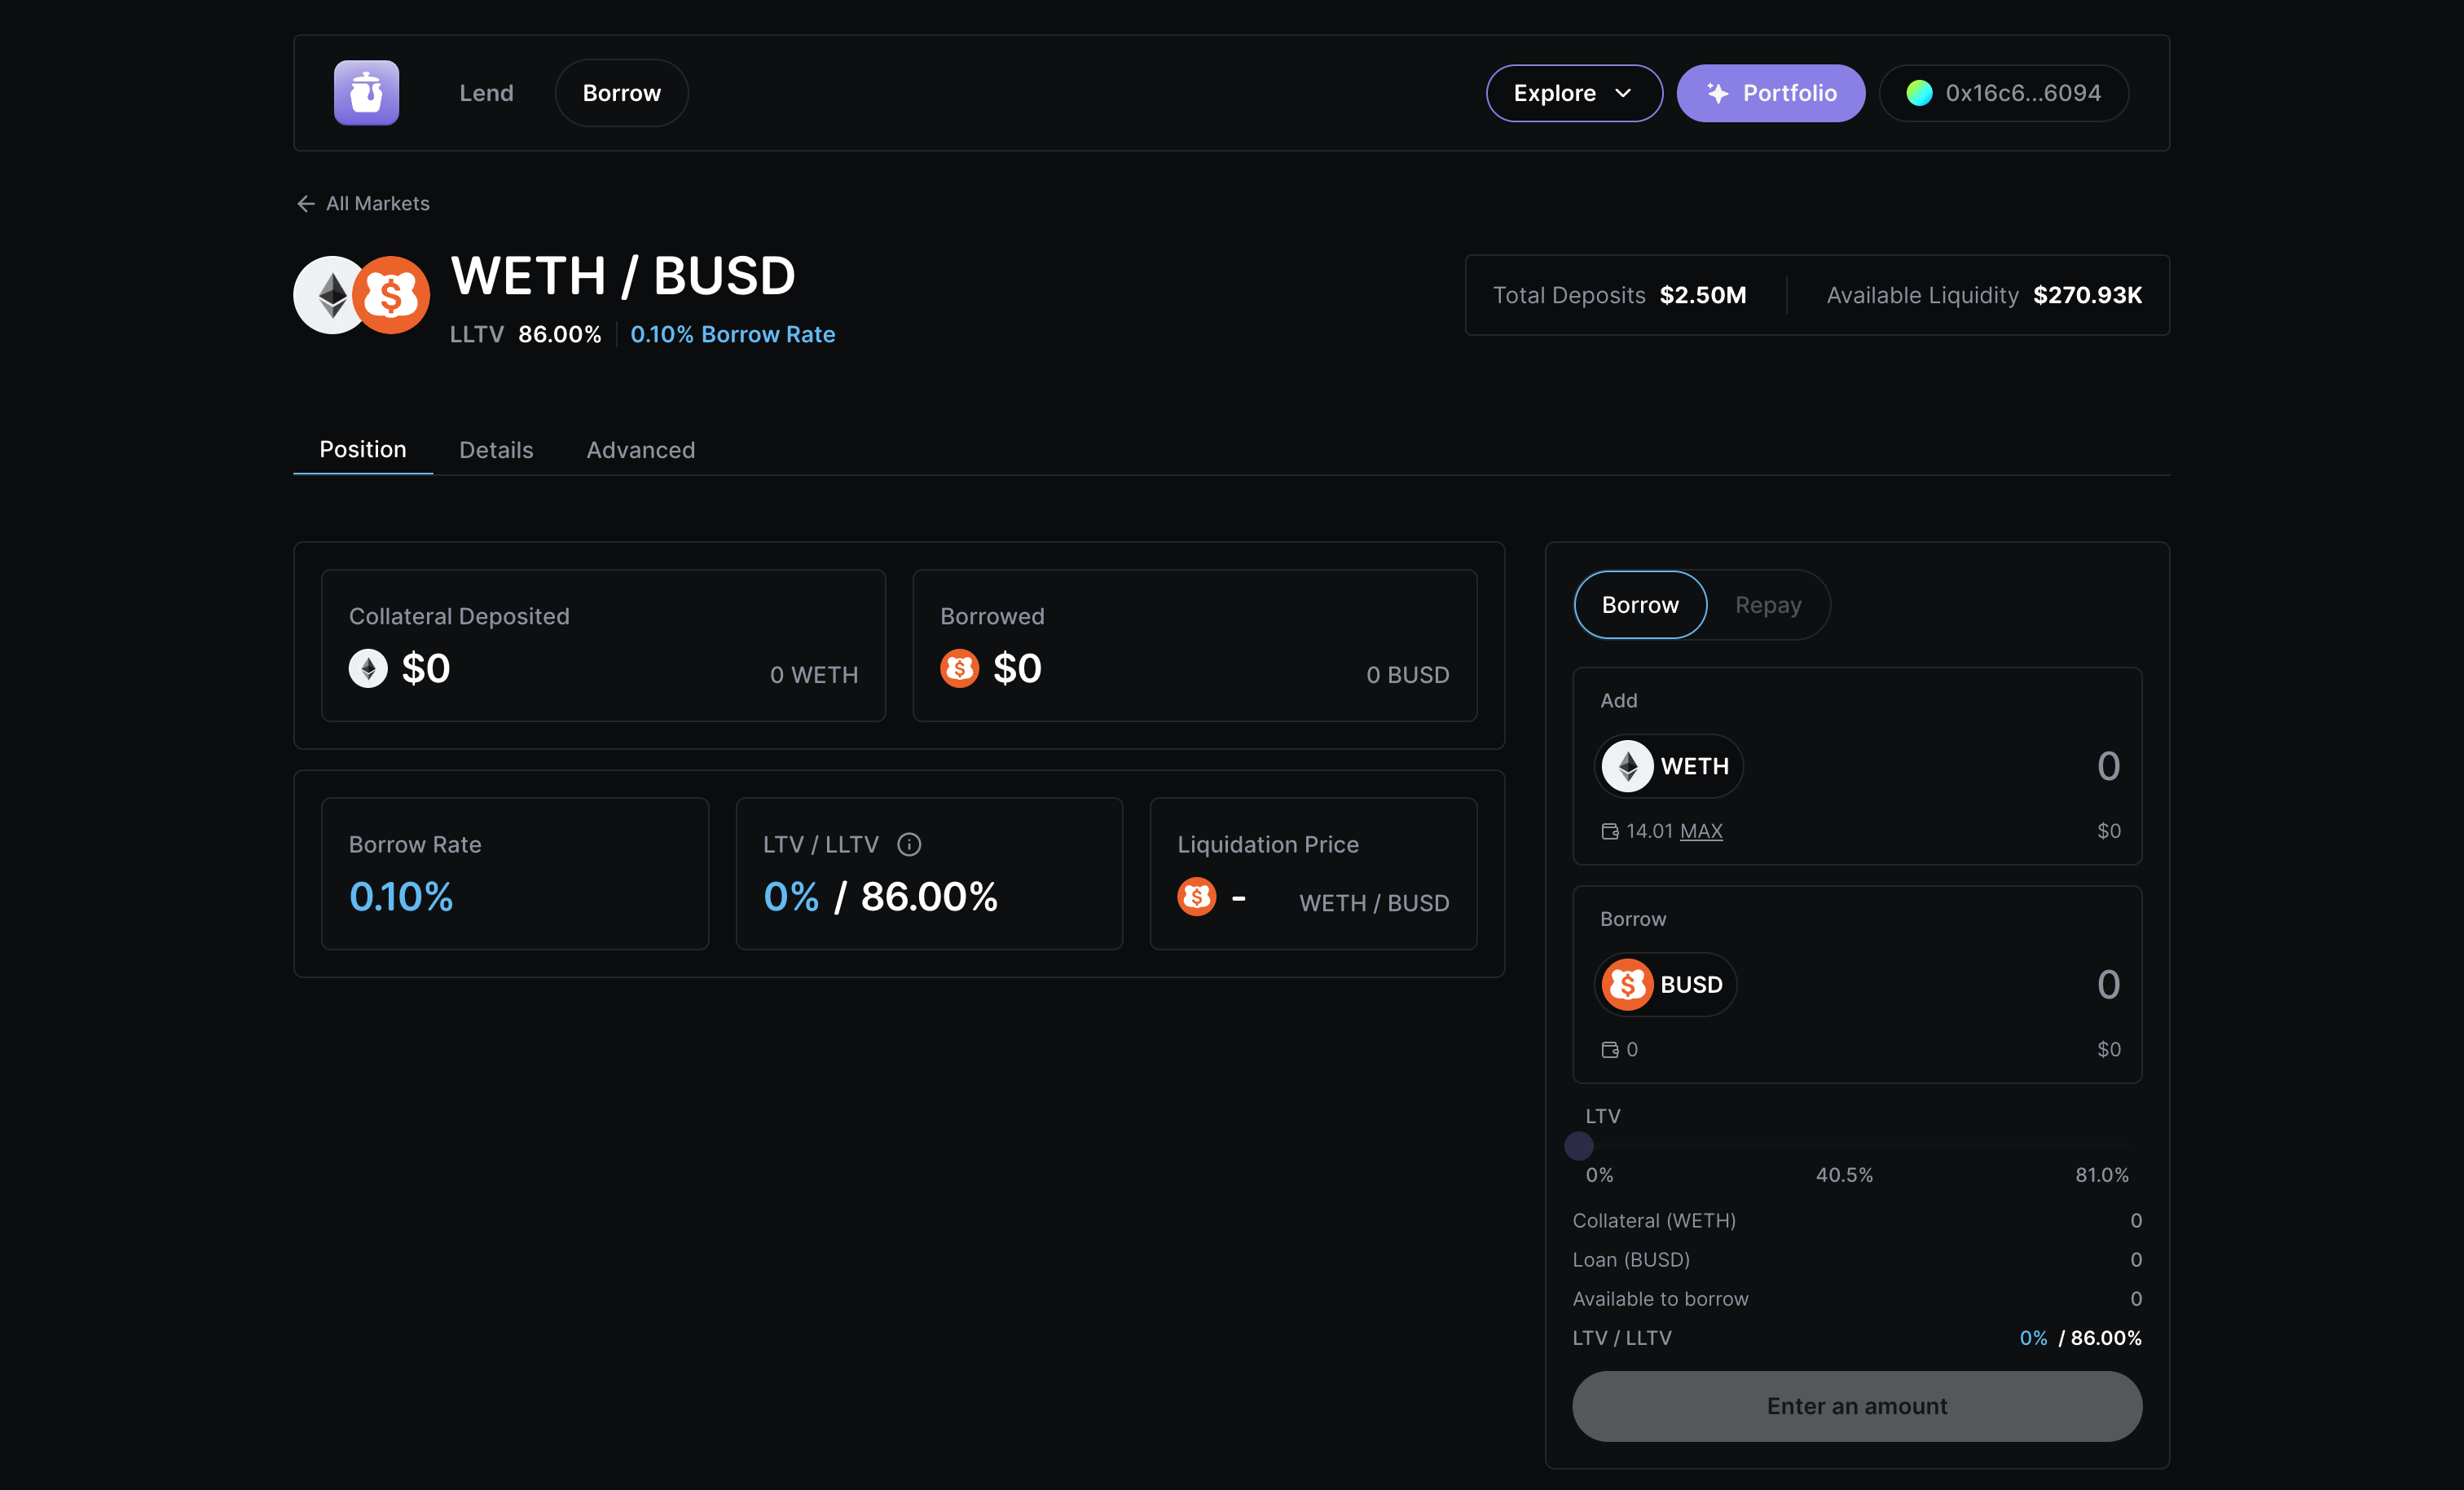Open wallet 0x16c6...6094 menu
Screen dimensions: 2464x1490
pos(2004,93)
